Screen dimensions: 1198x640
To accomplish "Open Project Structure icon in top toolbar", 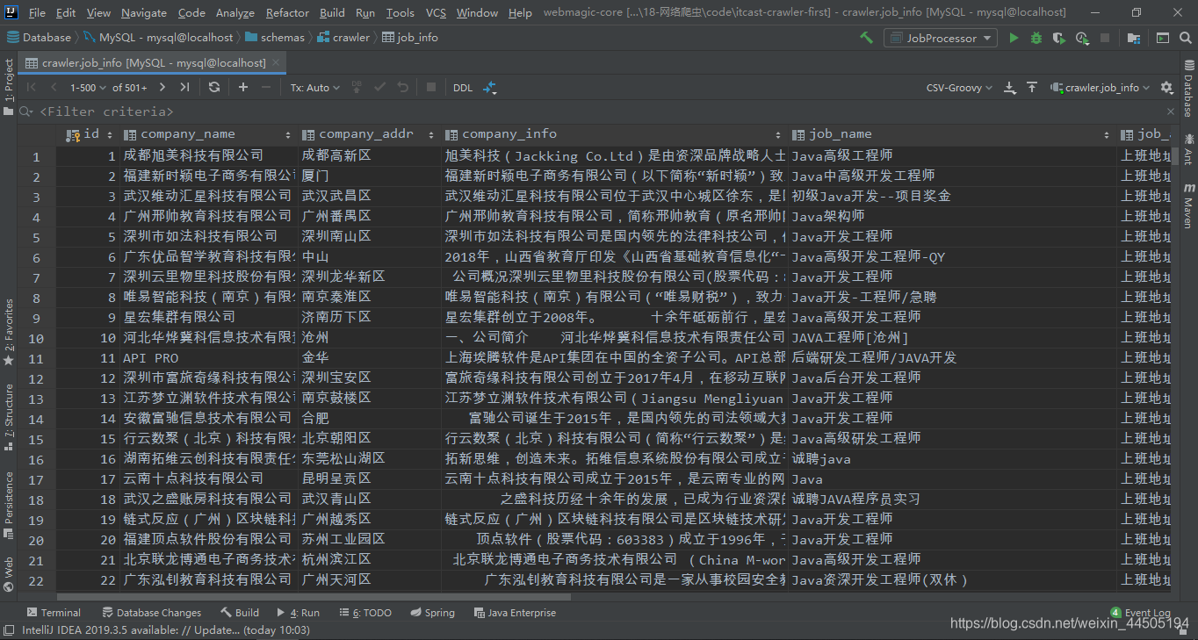I will (x=1134, y=38).
